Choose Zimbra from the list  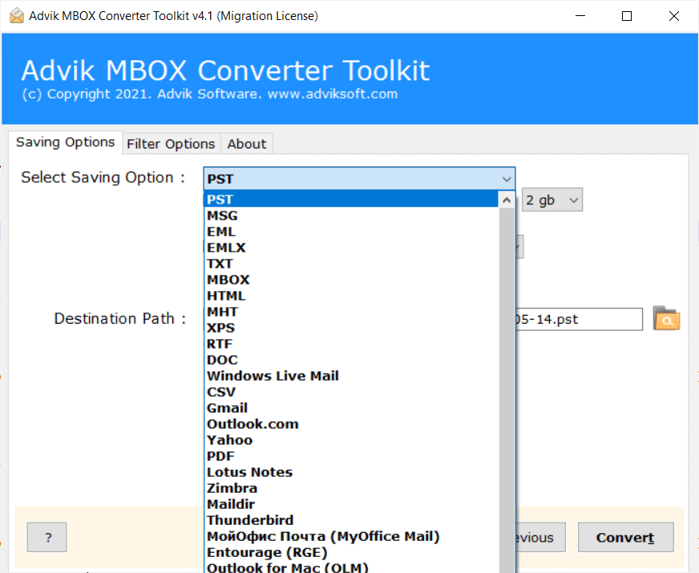[351, 488]
